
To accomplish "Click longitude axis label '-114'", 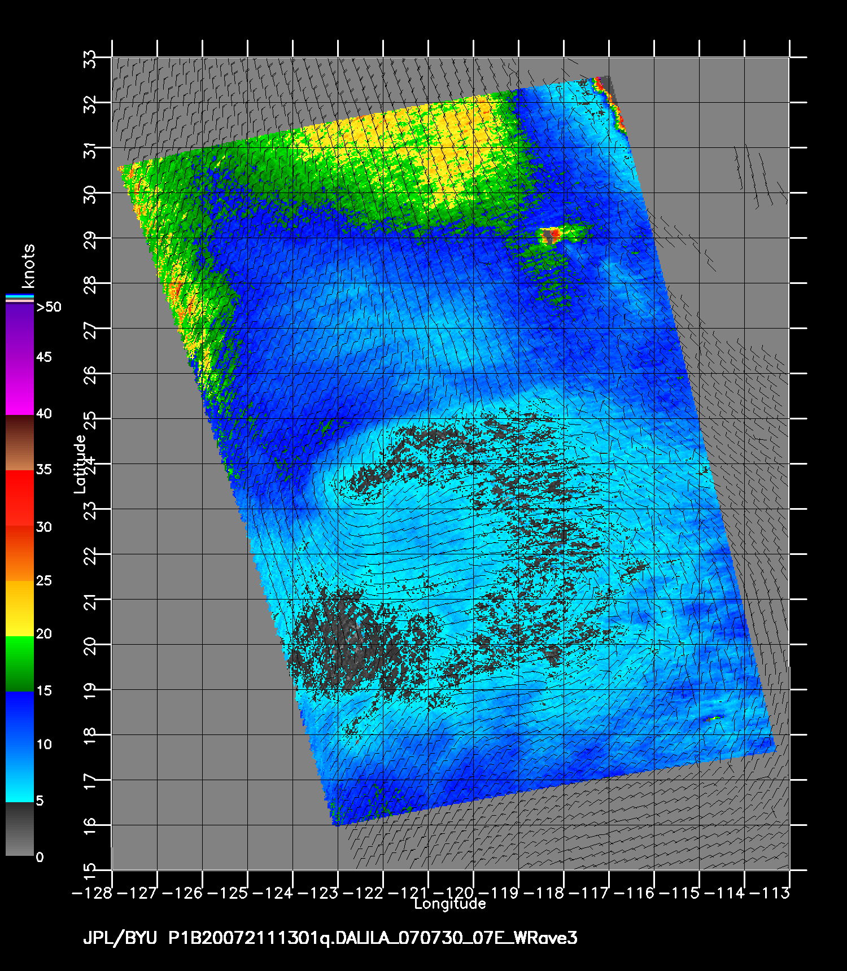I will pyautogui.click(x=725, y=893).
